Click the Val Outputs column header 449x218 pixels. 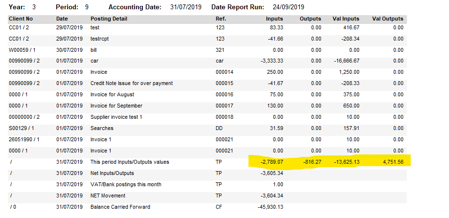click(388, 19)
